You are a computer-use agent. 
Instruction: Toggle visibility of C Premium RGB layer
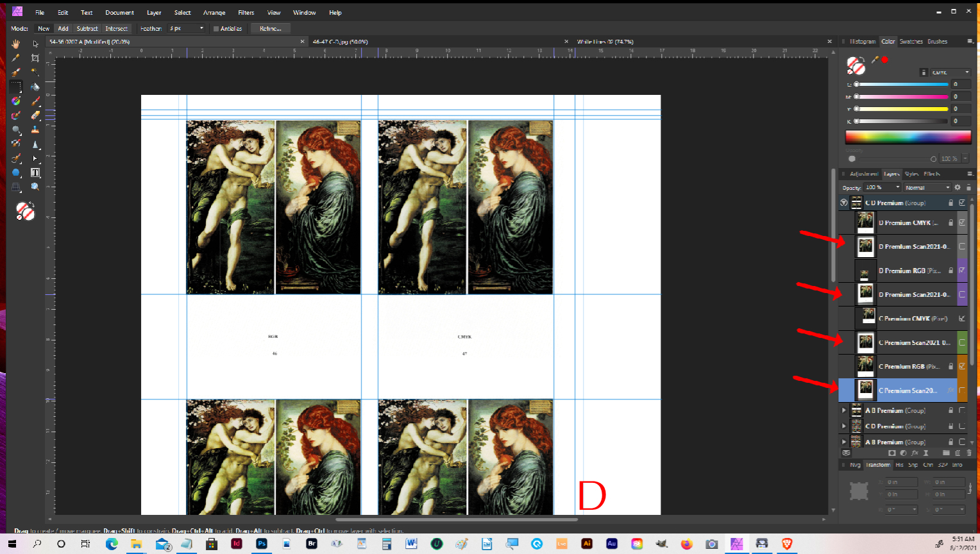(962, 367)
